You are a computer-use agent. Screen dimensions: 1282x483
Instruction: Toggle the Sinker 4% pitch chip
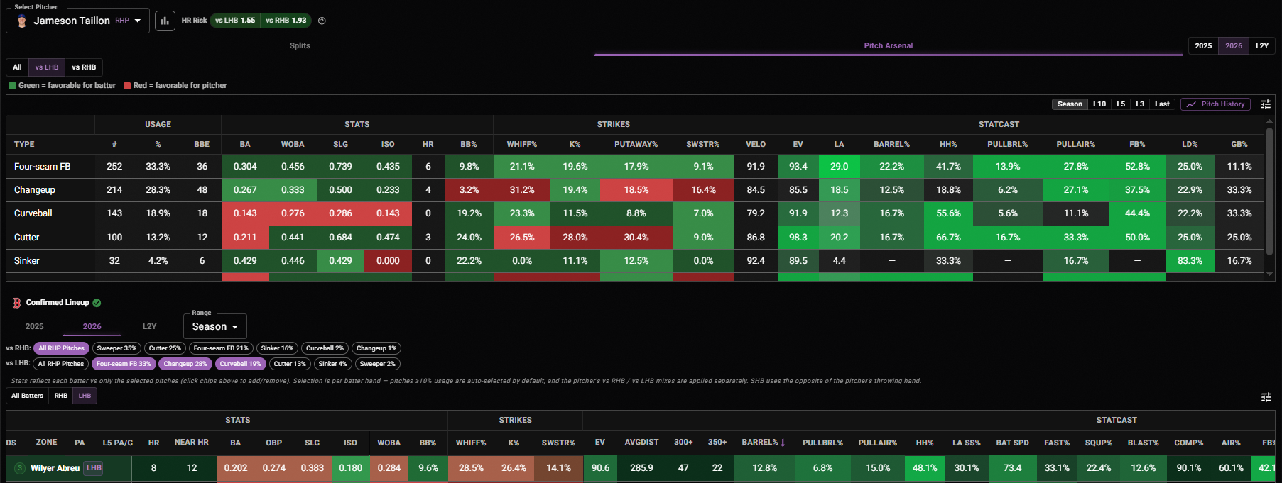coord(333,364)
